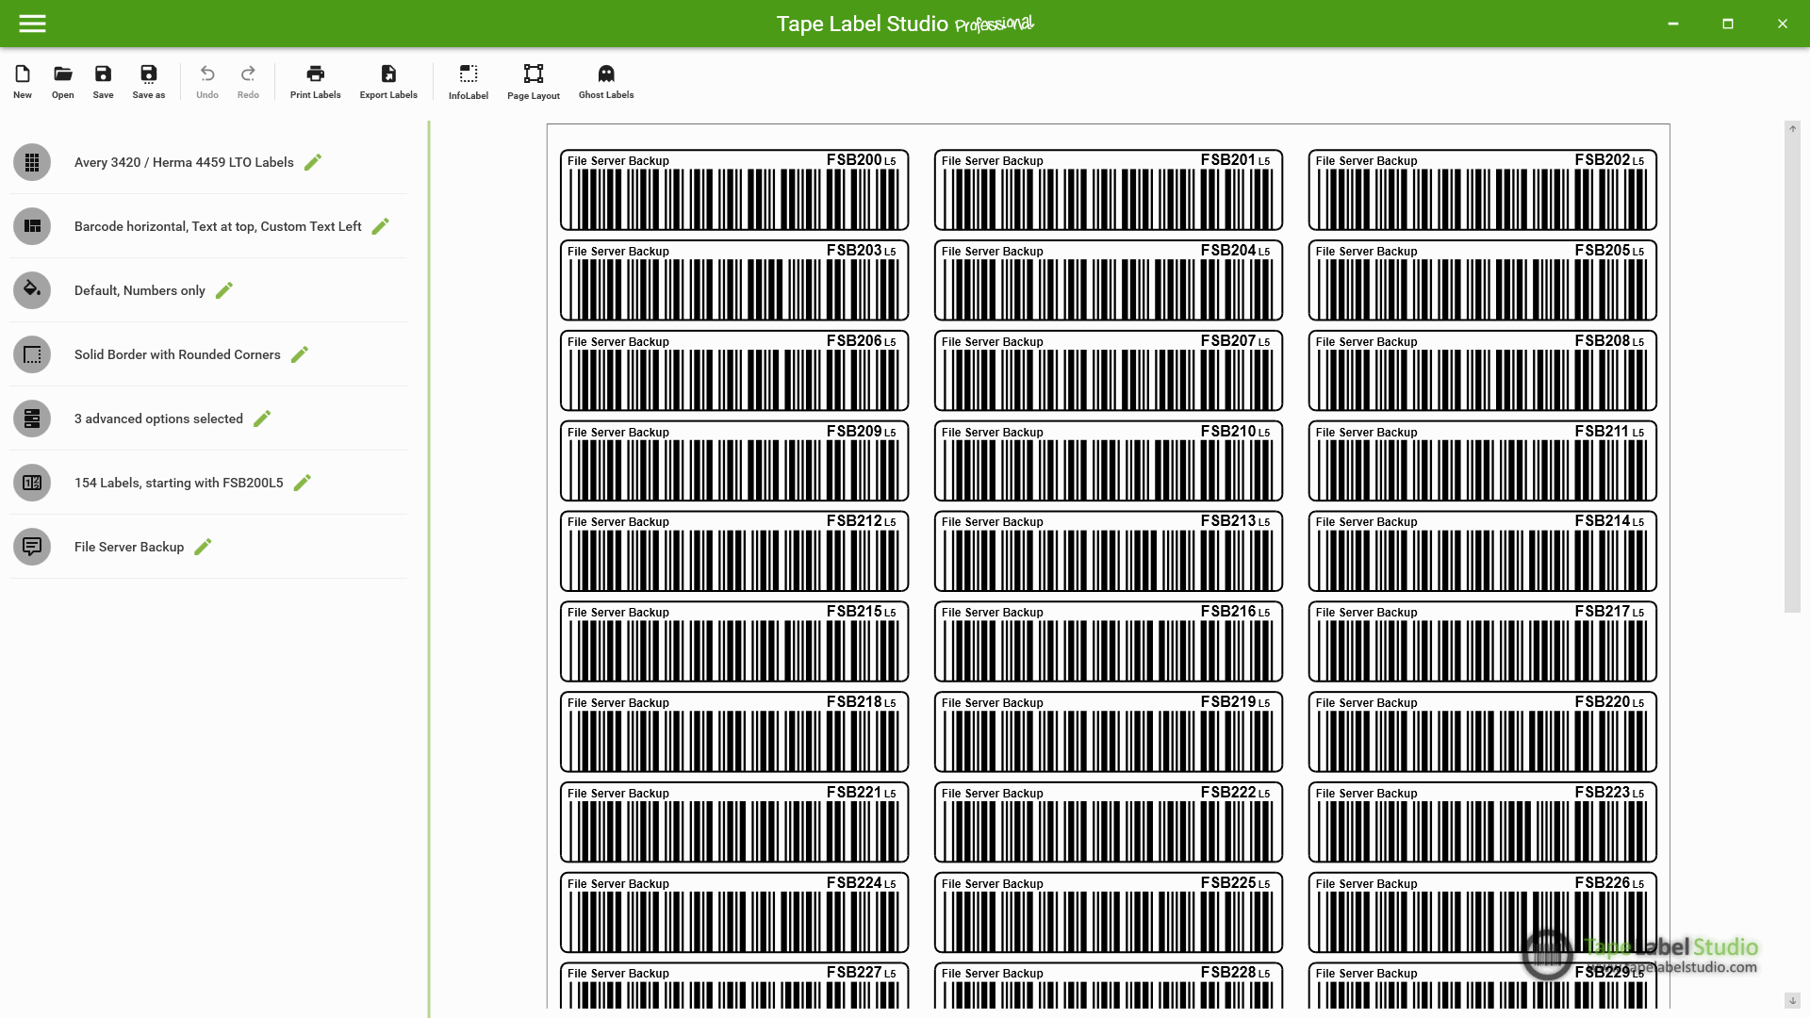The image size is (1810, 1018).
Task: Open the Page Layout settings
Action: pyautogui.click(x=534, y=81)
